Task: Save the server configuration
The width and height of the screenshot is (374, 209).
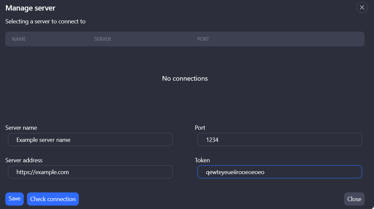Action: (14, 199)
